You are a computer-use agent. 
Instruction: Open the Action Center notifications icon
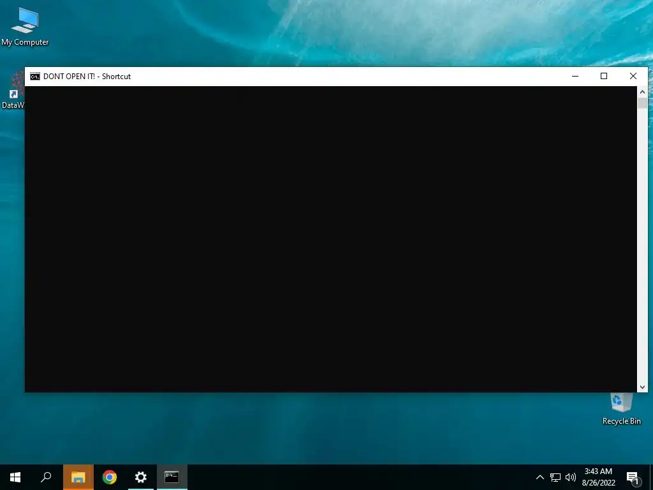pos(633,478)
